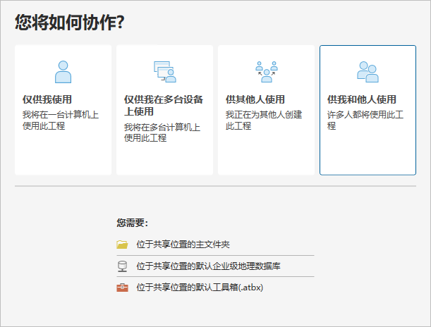Click 位于共享位置的默认工具箱(.atbx) requirement text
Viewport: 431px width, 327px height.
(200, 288)
